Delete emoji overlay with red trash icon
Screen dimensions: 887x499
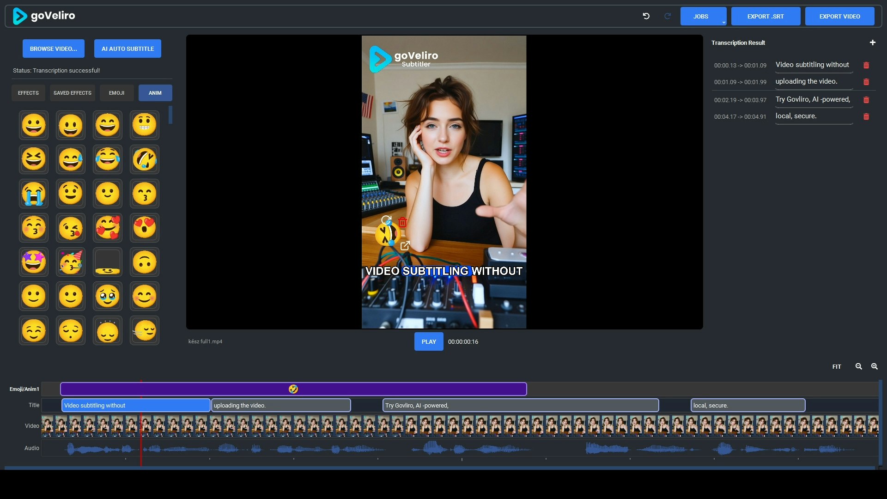tap(402, 222)
